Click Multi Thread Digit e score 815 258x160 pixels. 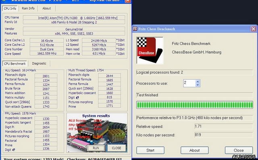pyautogui.click(x=109, y=97)
